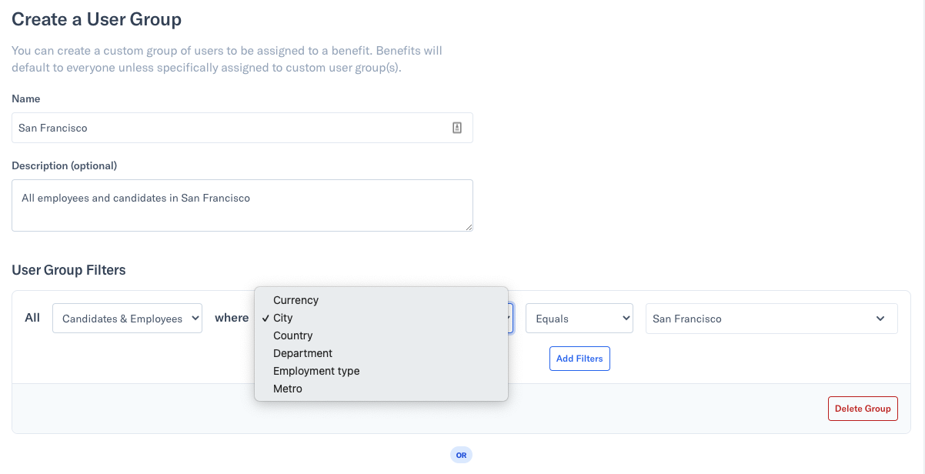Click the Name field label

point(26,98)
